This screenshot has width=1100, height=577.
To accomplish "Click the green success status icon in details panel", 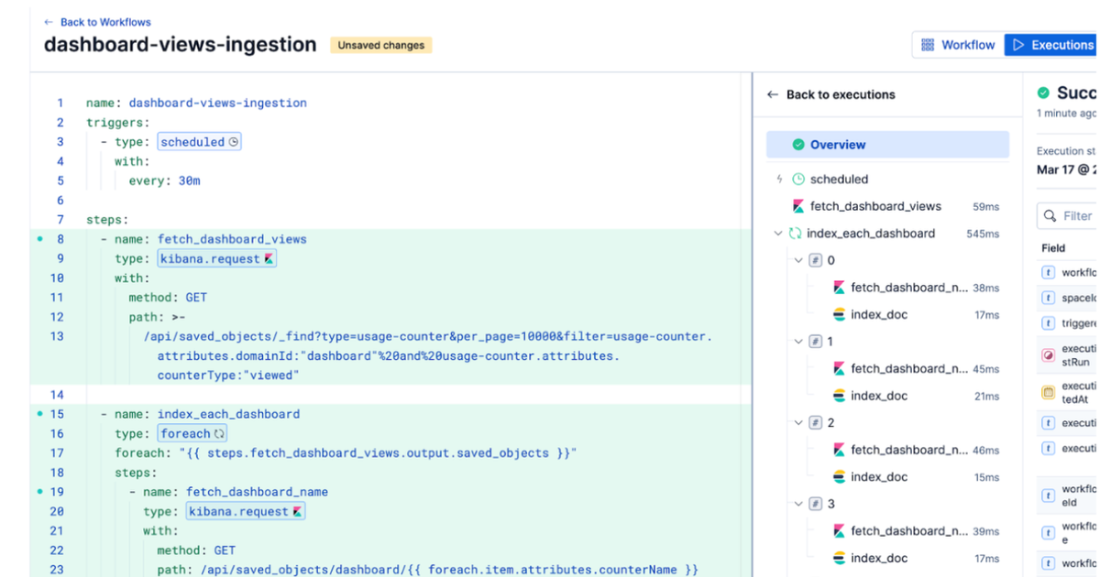I will (x=1043, y=93).
